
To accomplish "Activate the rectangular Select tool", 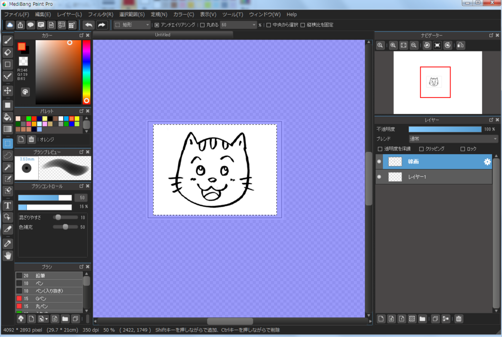I will point(8,144).
